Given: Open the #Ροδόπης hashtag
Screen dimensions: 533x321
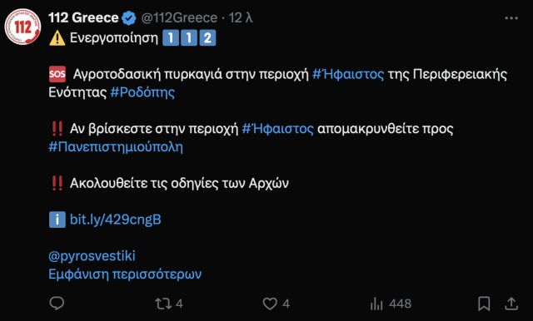Looking at the screenshot, I should pyautogui.click(x=142, y=92).
